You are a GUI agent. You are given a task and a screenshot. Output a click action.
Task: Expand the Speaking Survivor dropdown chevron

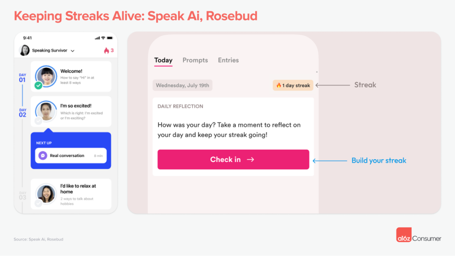pos(72,51)
